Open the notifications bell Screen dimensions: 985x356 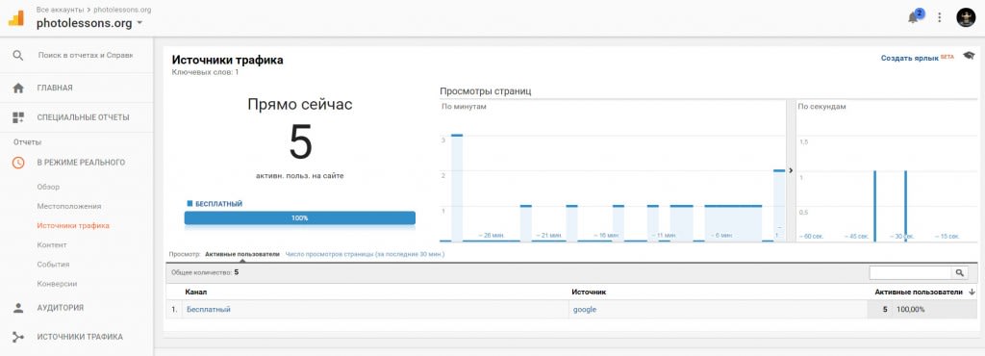point(913,17)
